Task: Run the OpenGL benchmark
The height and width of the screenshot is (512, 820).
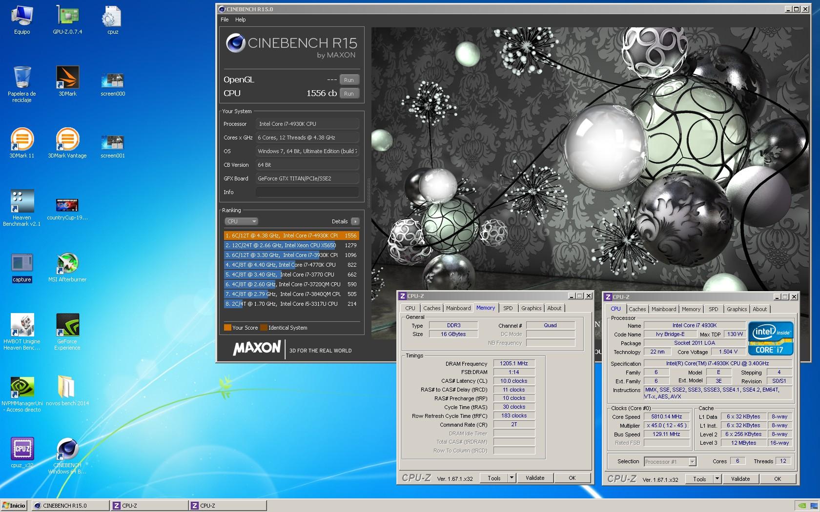Action: point(348,80)
